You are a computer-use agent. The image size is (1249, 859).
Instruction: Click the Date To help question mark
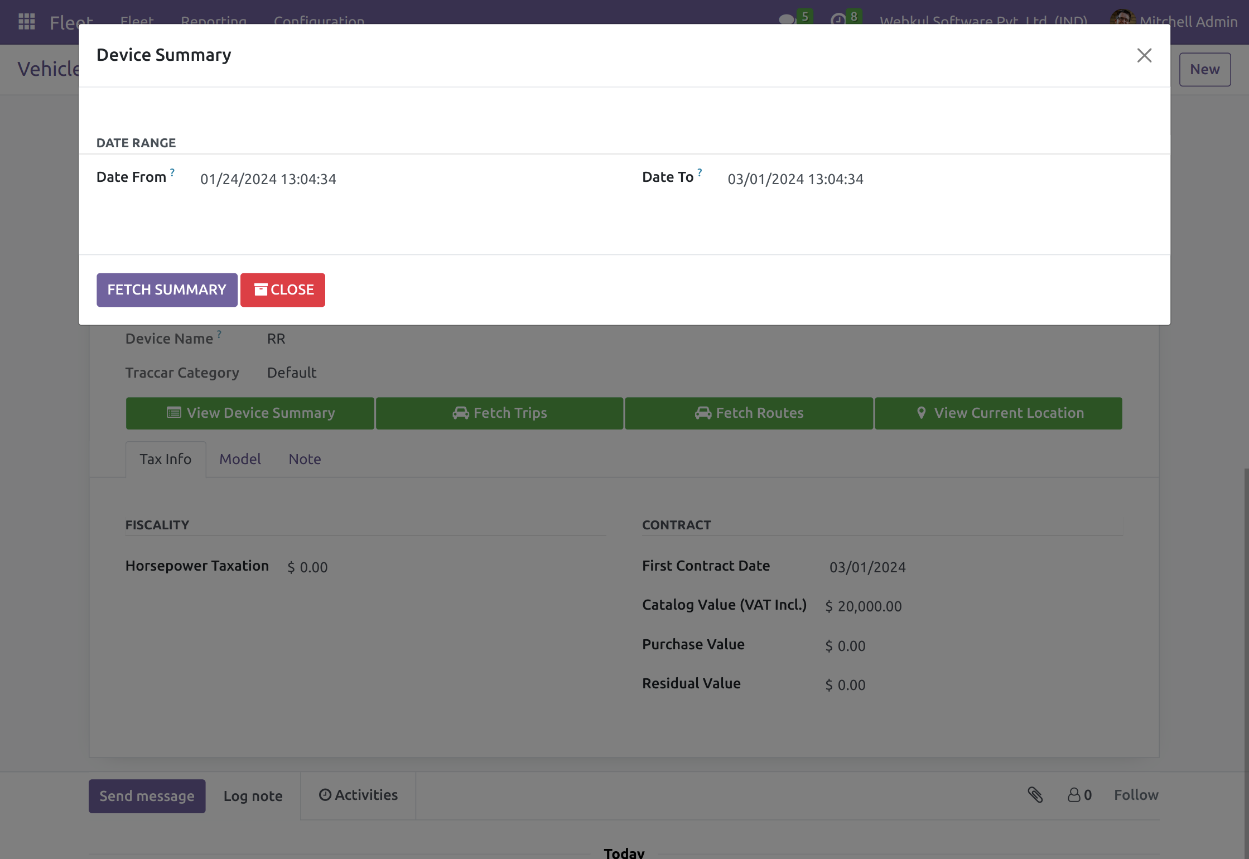coord(700,172)
